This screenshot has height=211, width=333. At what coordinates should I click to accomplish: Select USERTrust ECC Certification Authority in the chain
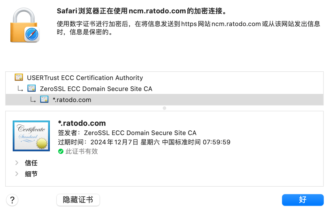pyautogui.click(x=85, y=78)
